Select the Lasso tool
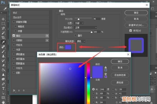The width and height of the screenshot is (157, 104). [x=3, y=28]
